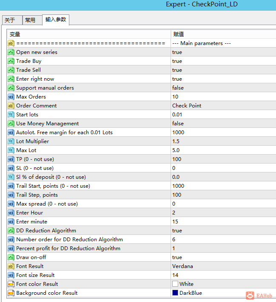Click the icon beside DD Reduction Algorithm row
The height and width of the screenshot is (302, 276).
11,231
